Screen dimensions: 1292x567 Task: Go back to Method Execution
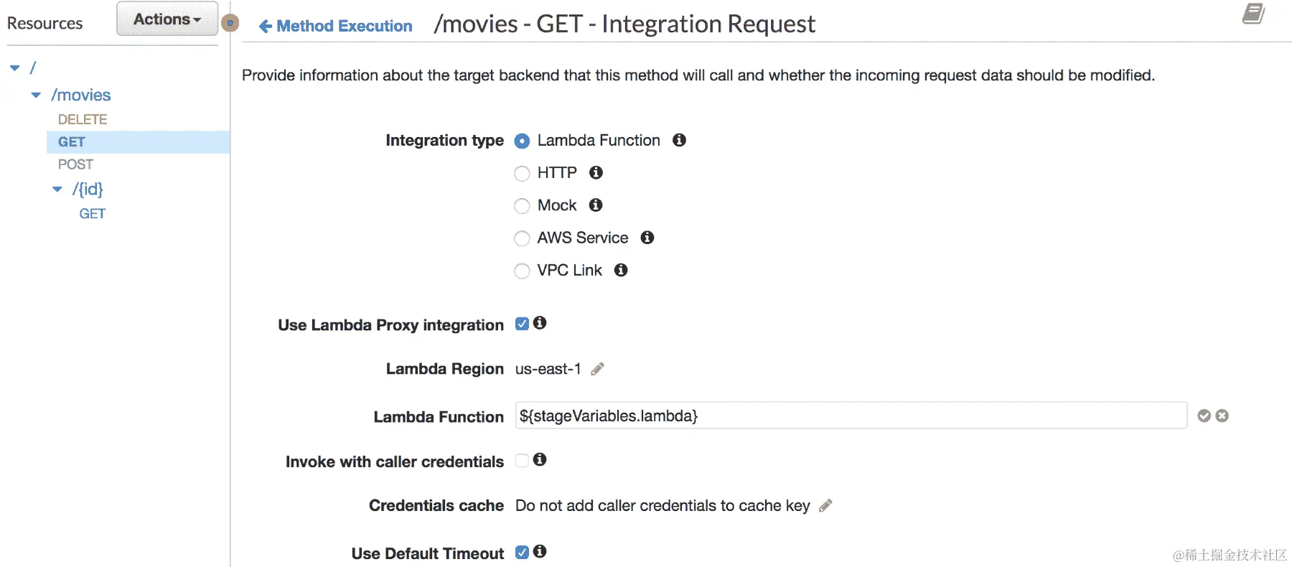[336, 27]
